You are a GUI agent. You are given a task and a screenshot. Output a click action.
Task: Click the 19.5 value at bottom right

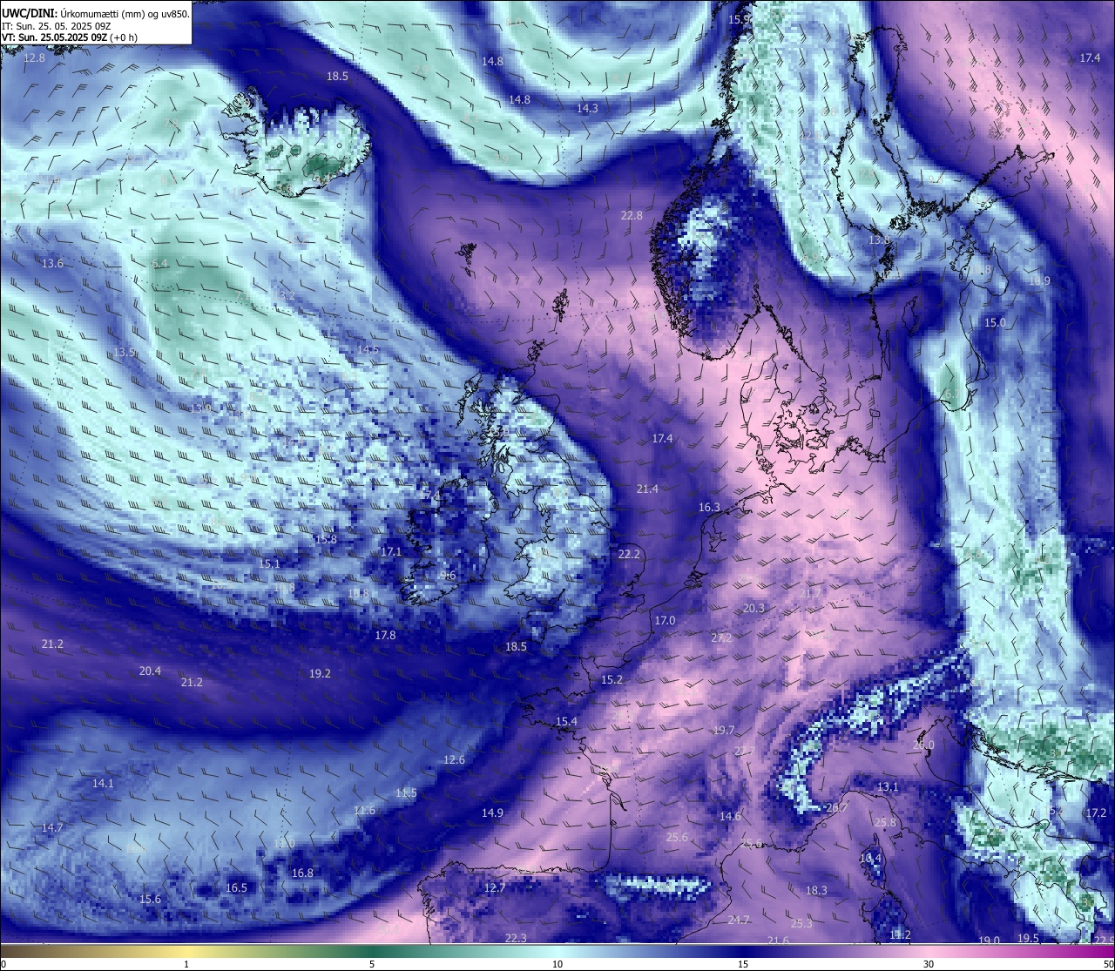pos(1028,939)
